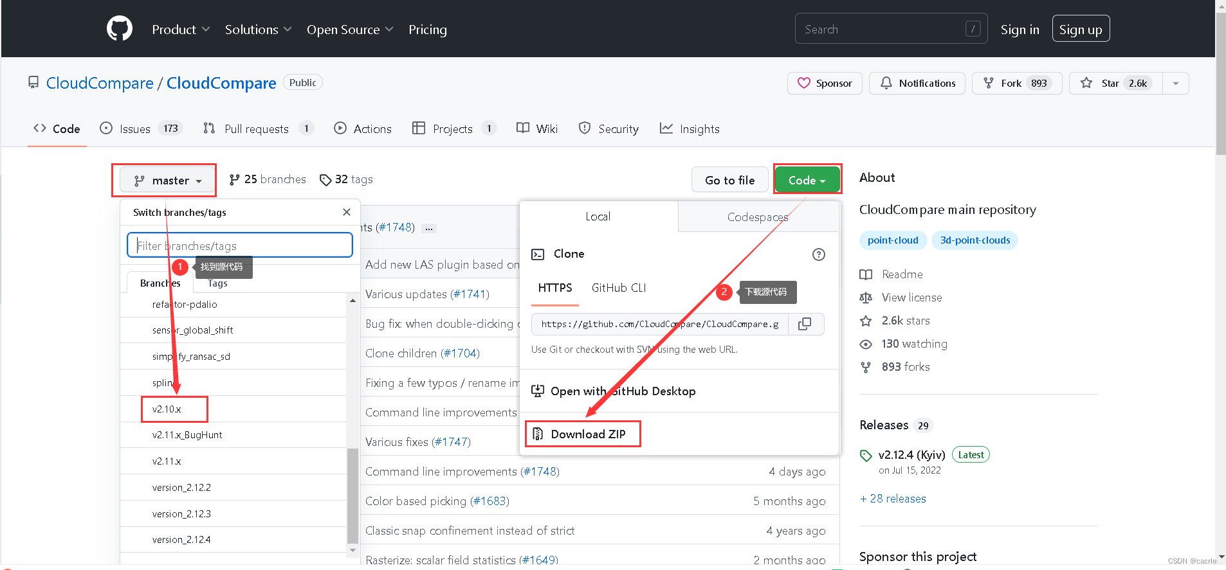Viewport: 1226px width, 570px height.
Task: Click Download ZIP
Action: (583, 434)
